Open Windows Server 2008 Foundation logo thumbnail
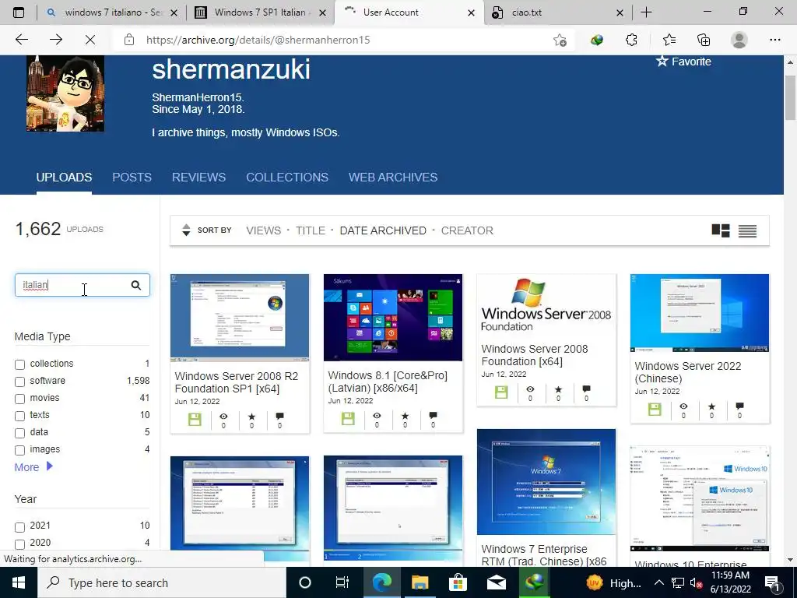This screenshot has height=598, width=797. (546, 304)
